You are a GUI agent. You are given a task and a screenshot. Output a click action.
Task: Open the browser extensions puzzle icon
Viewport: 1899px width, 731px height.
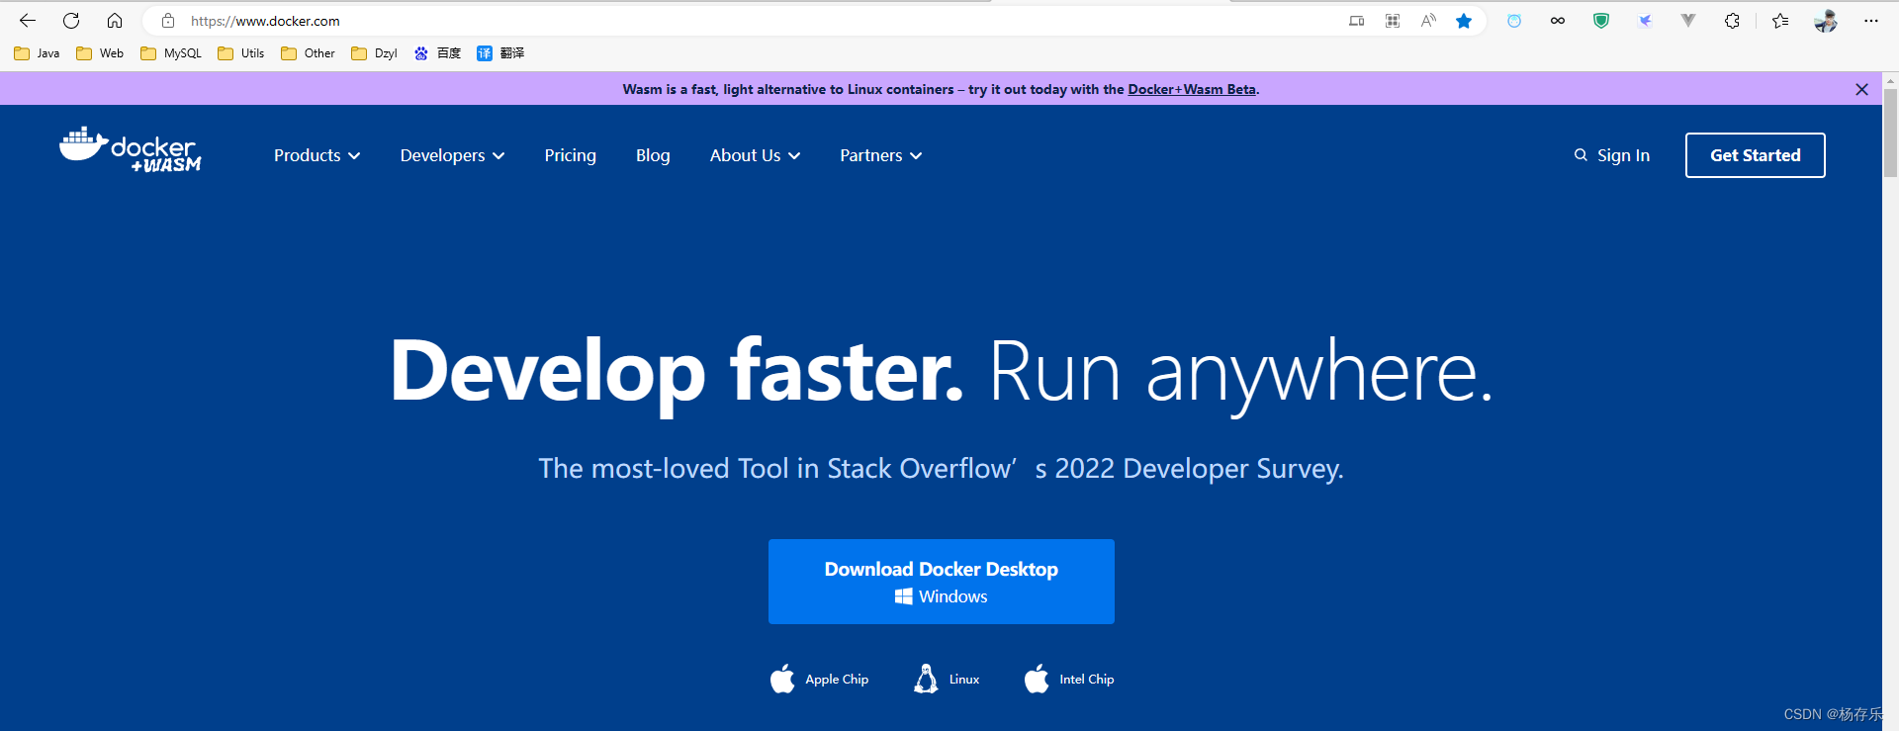pos(1732,21)
